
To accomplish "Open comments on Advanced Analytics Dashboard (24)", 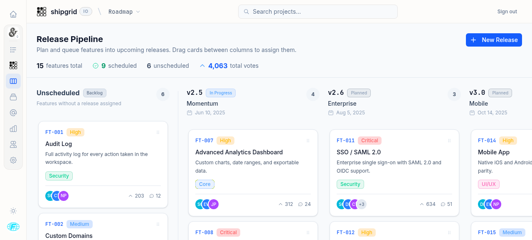I will [305, 204].
